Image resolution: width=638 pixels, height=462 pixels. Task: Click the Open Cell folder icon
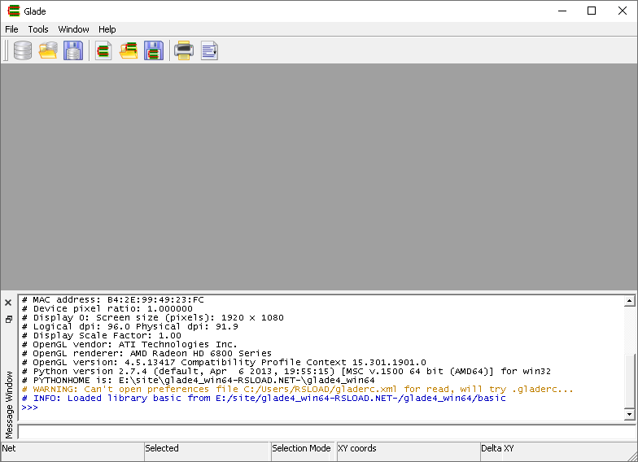[x=129, y=50]
